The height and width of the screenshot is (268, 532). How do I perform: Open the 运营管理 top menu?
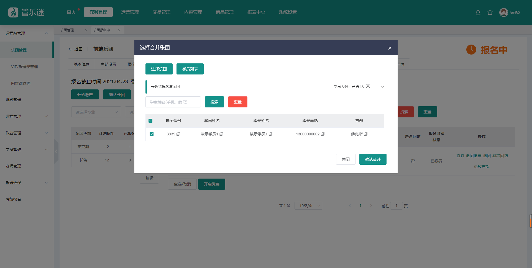pos(130,12)
